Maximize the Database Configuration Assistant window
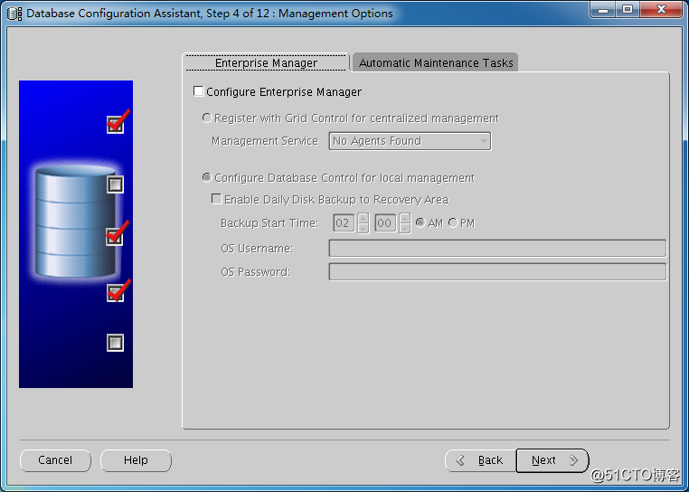Screen dimensions: 689x492 pyautogui.click(x=628, y=9)
